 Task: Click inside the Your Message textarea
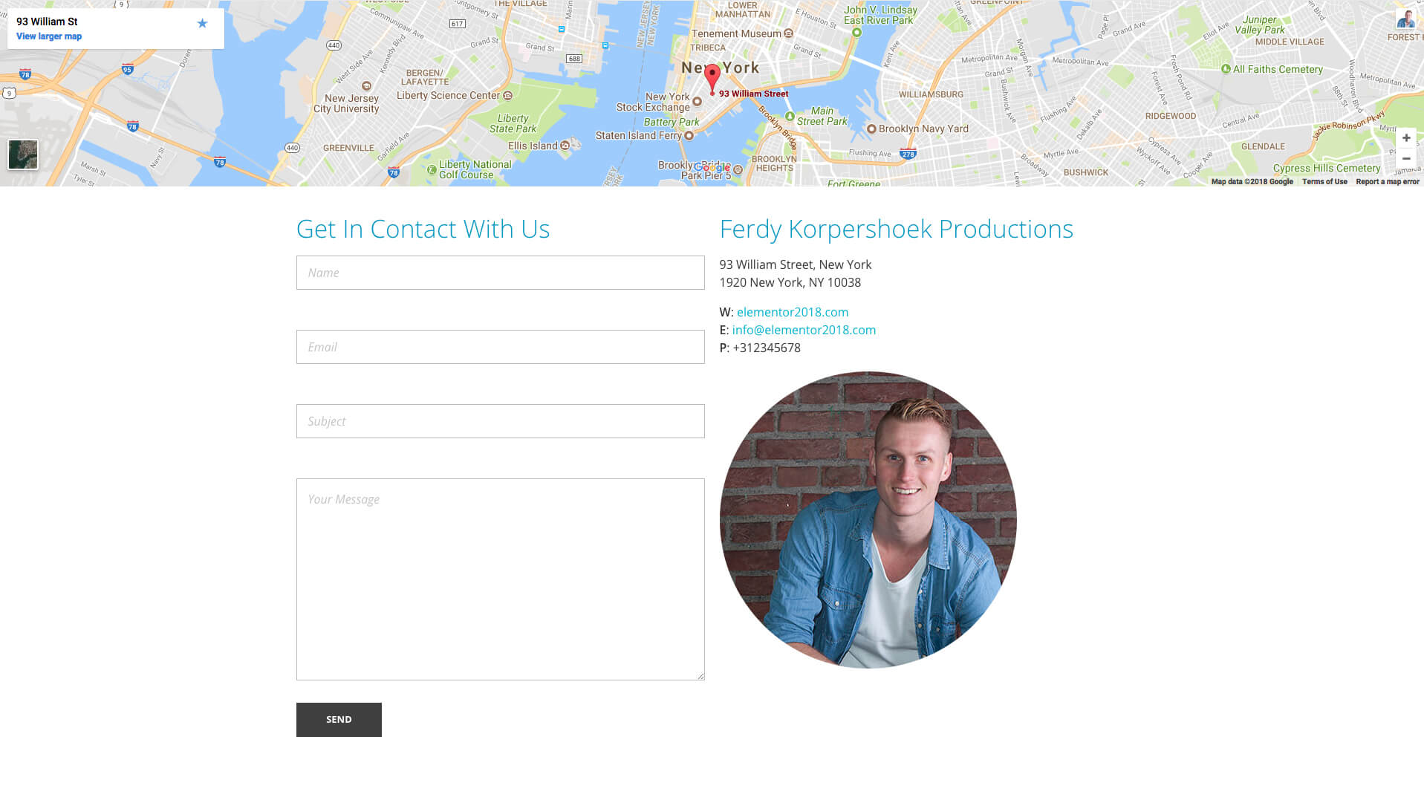500,579
